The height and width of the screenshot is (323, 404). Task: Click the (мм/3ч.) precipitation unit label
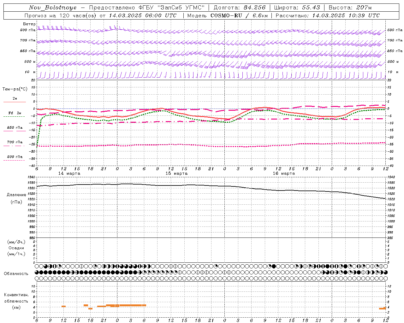point(16,242)
